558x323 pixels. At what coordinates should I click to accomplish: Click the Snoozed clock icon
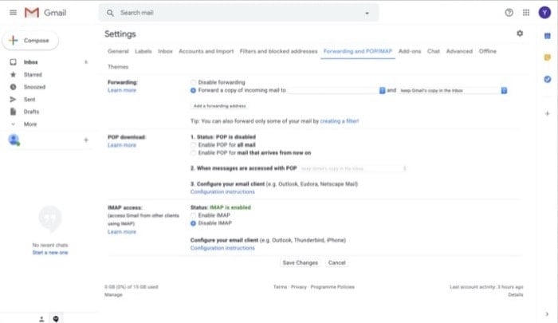tap(14, 87)
